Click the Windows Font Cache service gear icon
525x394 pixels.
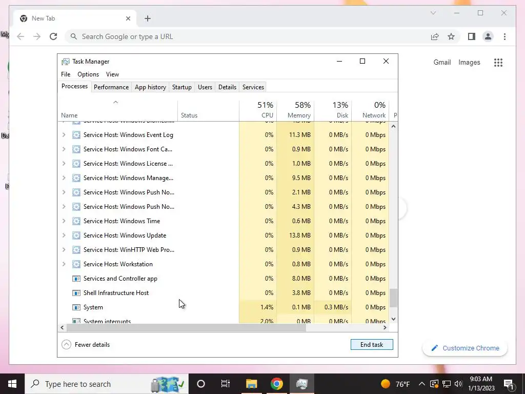76,149
